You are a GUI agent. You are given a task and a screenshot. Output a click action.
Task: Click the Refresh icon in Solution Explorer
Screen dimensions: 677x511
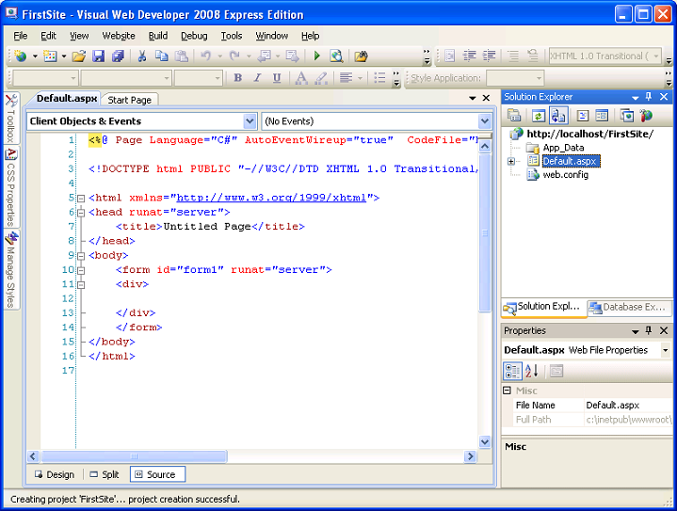pos(538,116)
